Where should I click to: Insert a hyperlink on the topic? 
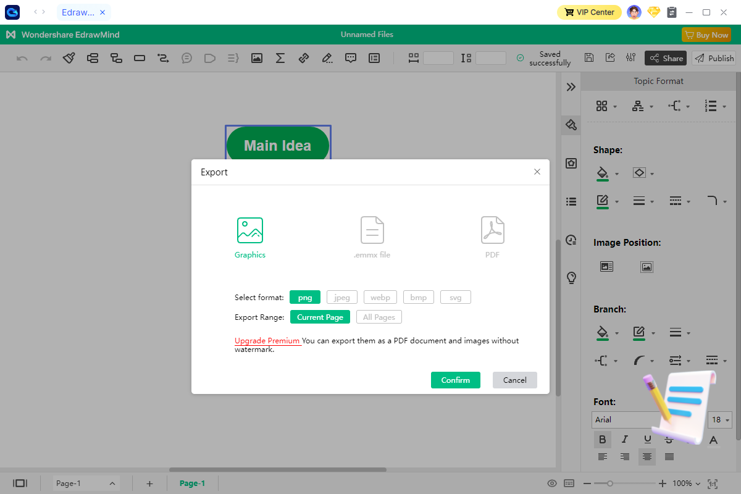(x=303, y=57)
